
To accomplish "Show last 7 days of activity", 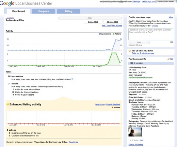I will click(106, 26).
